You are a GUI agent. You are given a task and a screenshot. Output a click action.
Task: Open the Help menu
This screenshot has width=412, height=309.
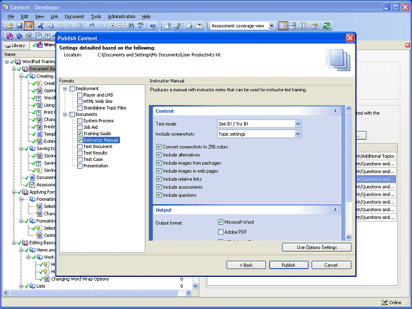tap(146, 17)
